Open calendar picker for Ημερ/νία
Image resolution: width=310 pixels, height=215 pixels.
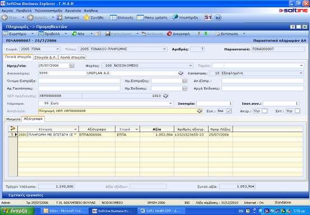72,66
